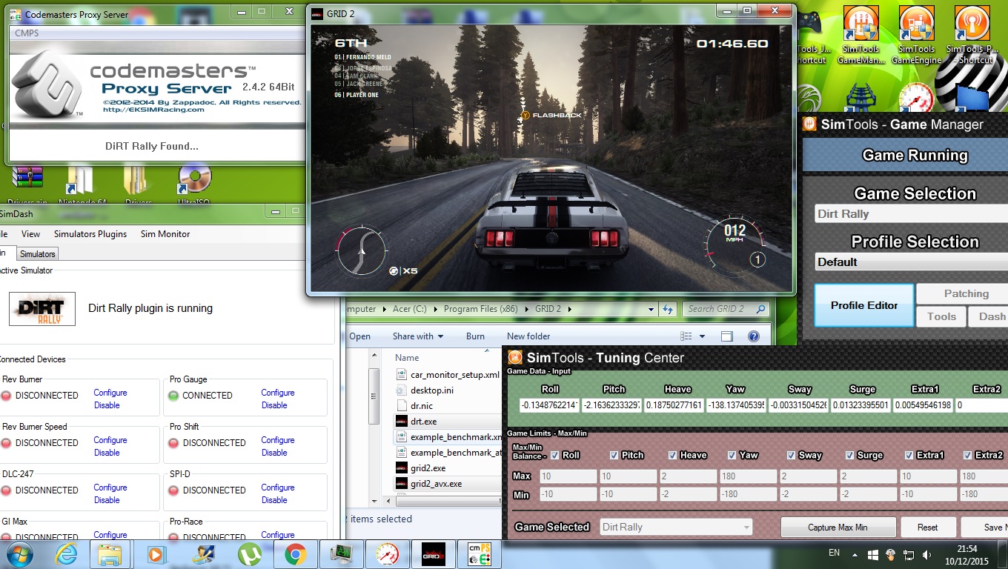
Task: Switch to the Simulators tab in SimDash
Action: pyautogui.click(x=37, y=254)
